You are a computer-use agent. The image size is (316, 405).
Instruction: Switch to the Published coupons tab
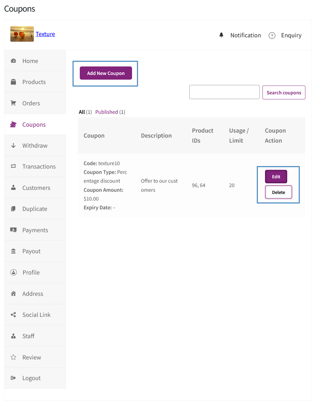click(x=107, y=112)
